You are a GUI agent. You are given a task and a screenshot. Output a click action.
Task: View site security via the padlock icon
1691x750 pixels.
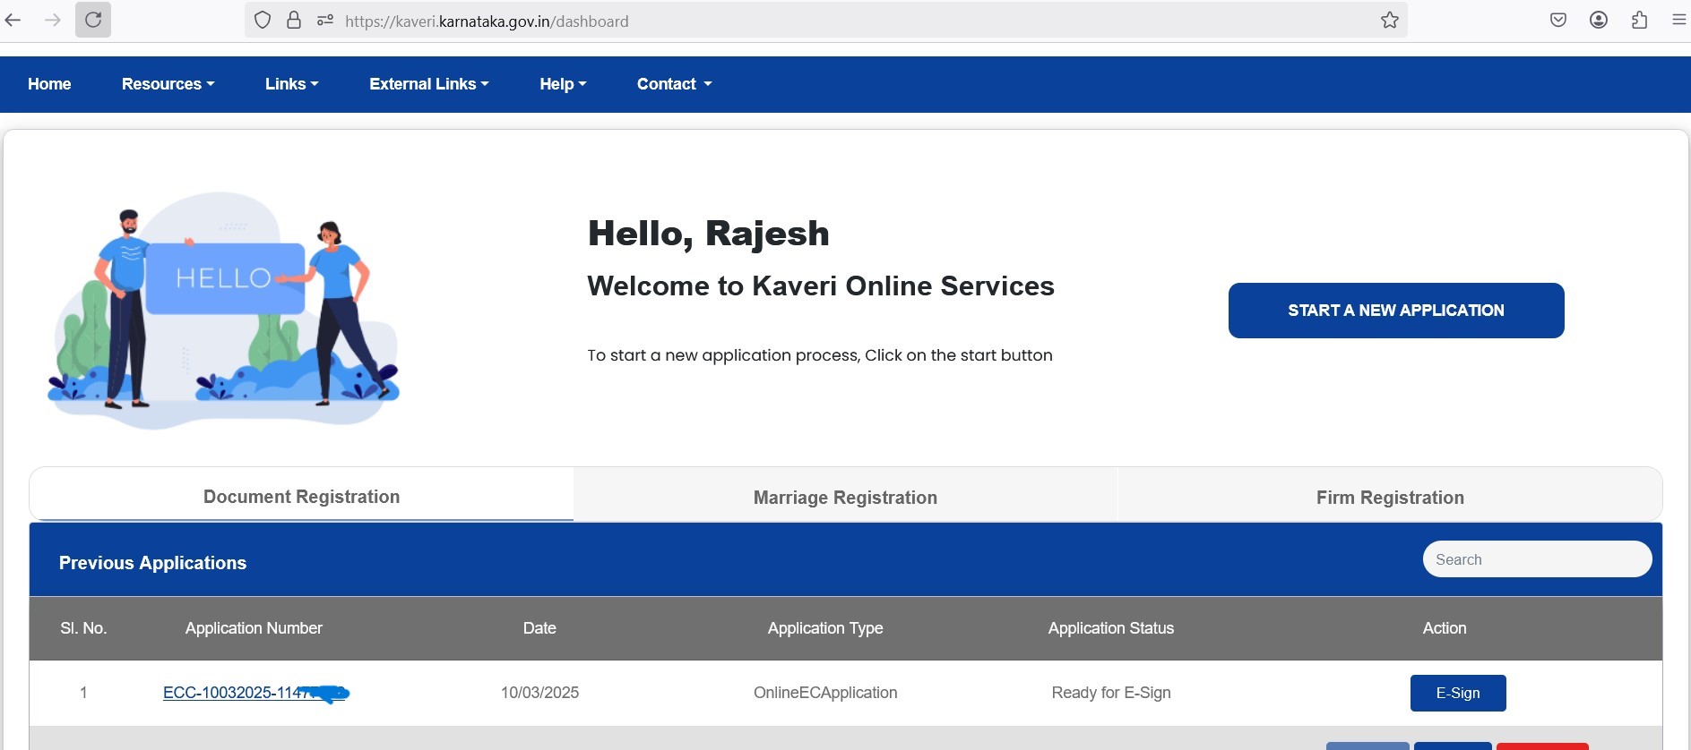tap(293, 20)
